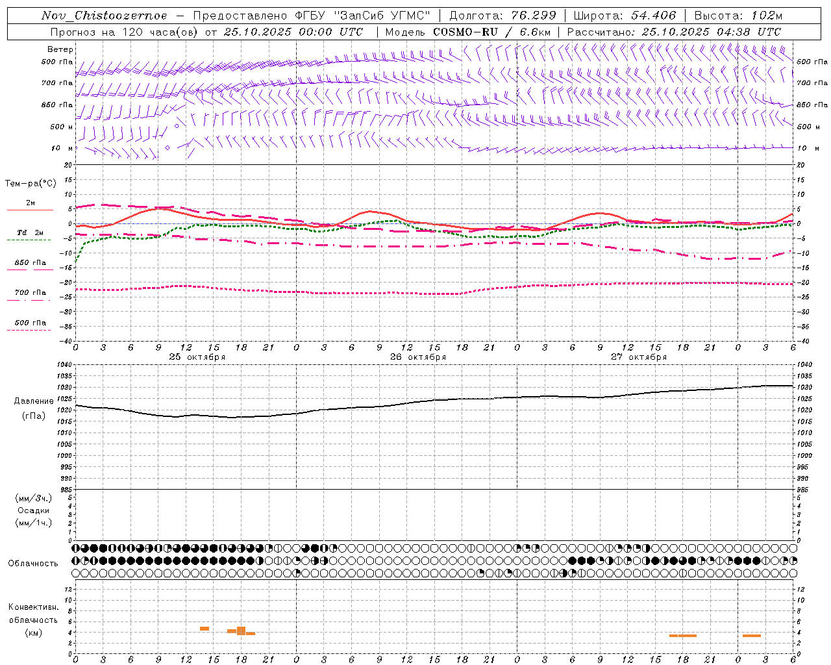Click the Ветер panel label
The width and height of the screenshot is (831, 665).
[60, 49]
